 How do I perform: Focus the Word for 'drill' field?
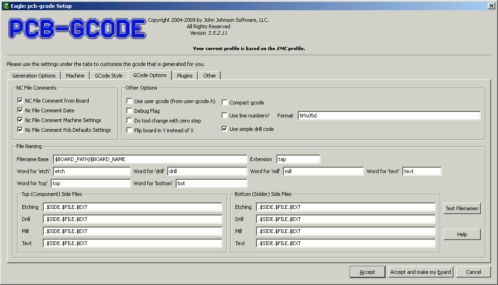pyautogui.click(x=207, y=171)
